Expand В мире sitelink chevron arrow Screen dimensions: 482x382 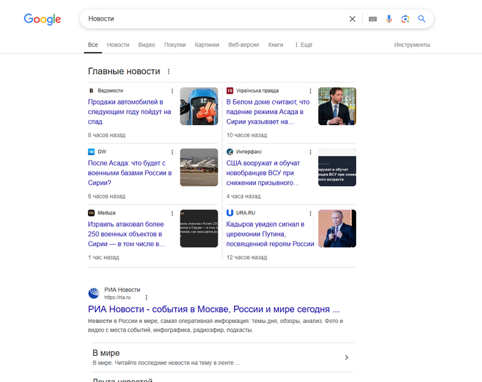(346, 357)
